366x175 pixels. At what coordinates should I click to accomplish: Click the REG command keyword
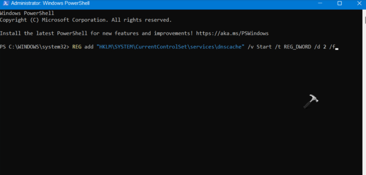click(77, 47)
